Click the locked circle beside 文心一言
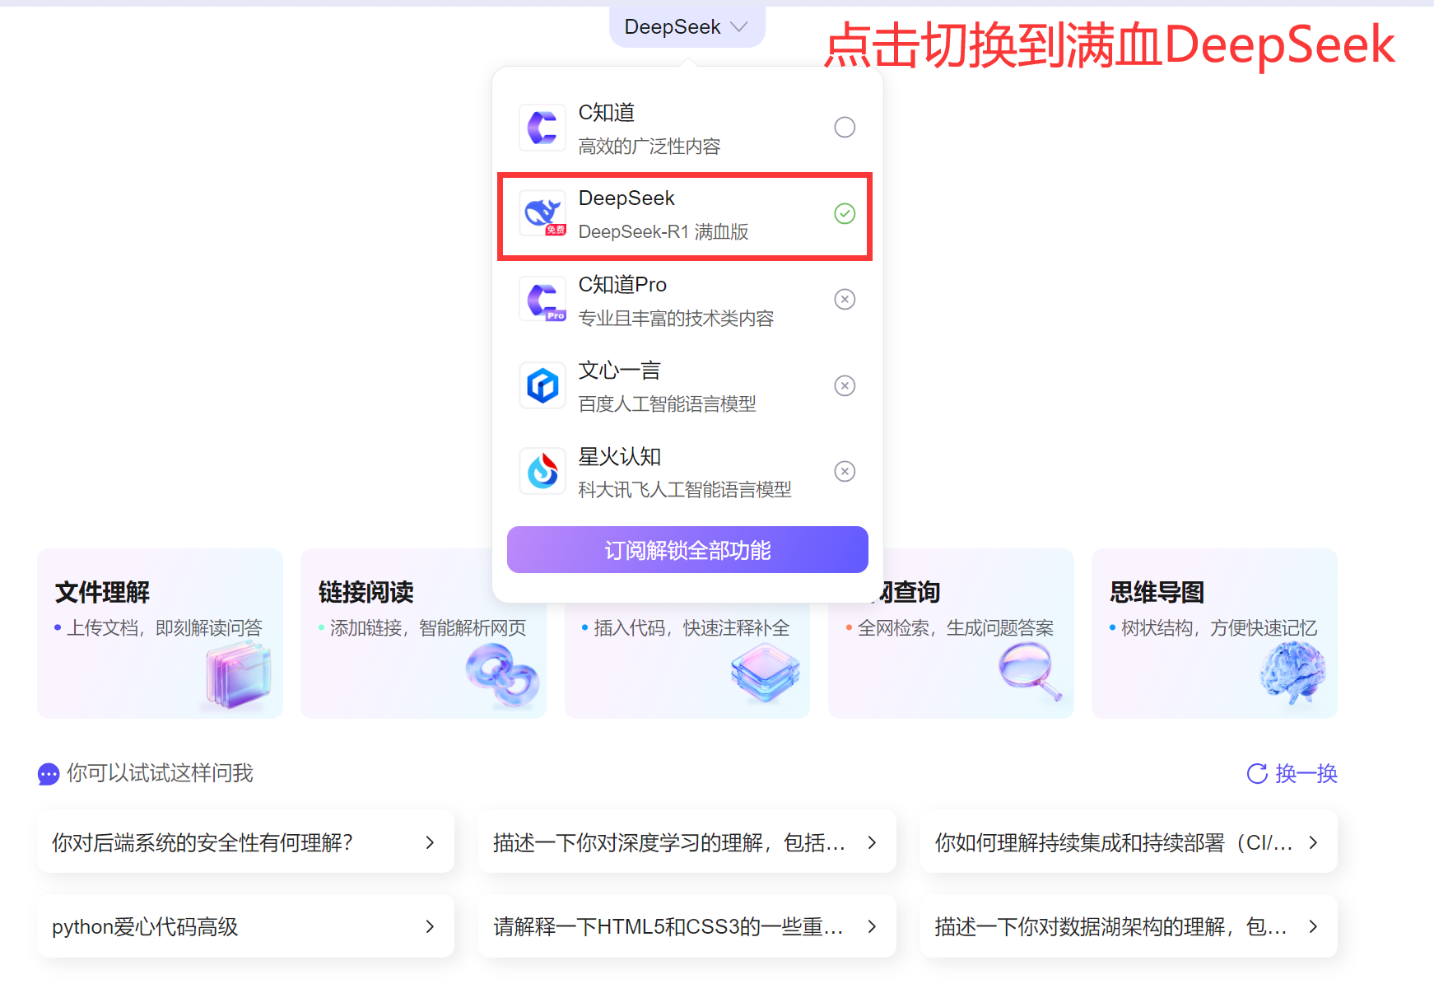The image size is (1434, 993). pos(845,385)
